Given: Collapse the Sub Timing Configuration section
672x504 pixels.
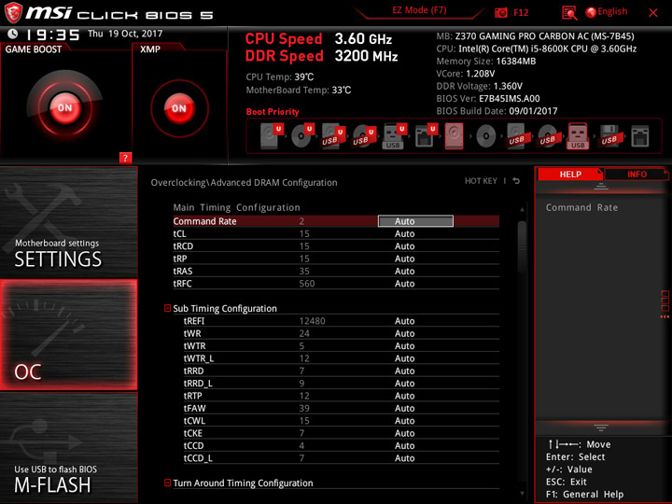Looking at the screenshot, I should 168,308.
